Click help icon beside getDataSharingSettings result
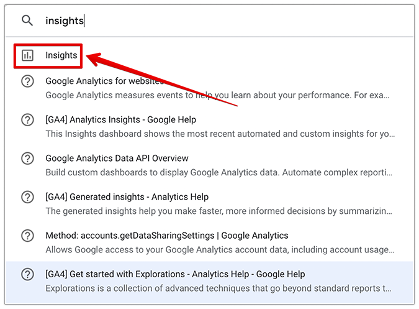 tap(27, 236)
